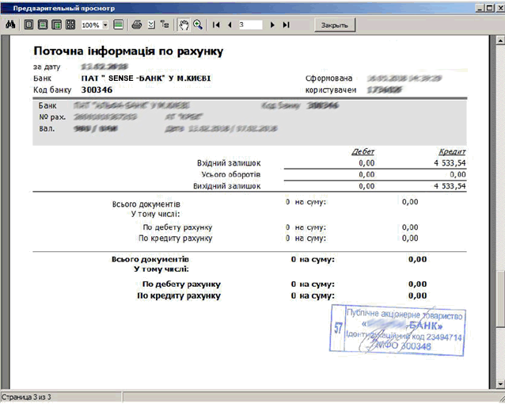Screen dimensions: 505x404
Task: Go to the first page
Action: pyautogui.click(x=216, y=25)
